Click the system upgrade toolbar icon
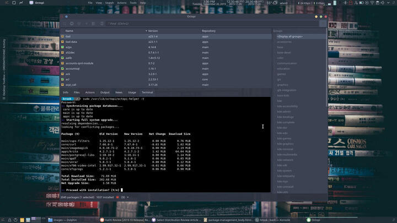The height and width of the screenshot is (223, 397). pos(72,24)
